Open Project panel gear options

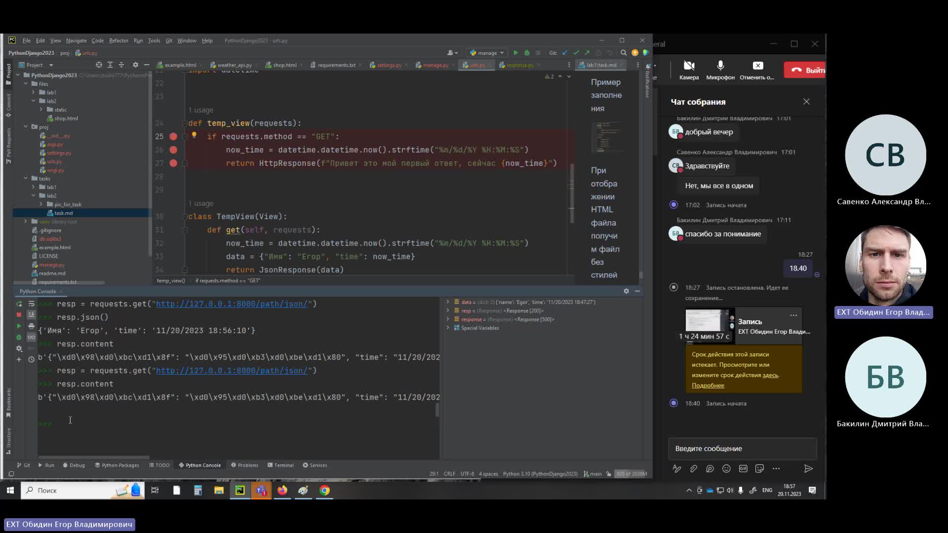[135, 65]
